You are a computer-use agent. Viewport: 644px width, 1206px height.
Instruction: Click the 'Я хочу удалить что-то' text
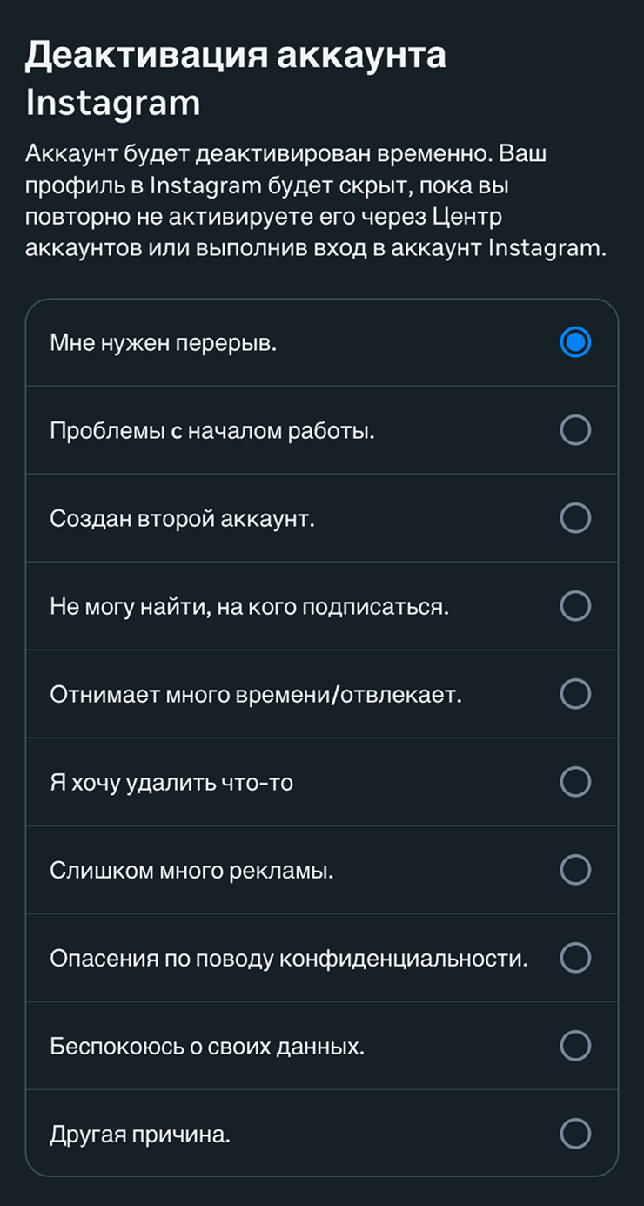tap(171, 783)
